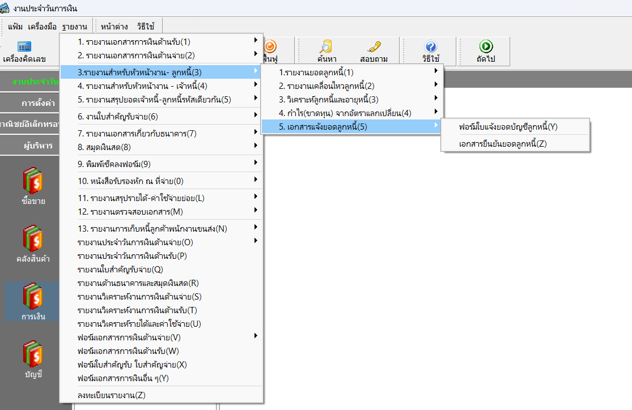Open the บัญชี accounting module icon
Screen dimensions: 632x410
32,360
